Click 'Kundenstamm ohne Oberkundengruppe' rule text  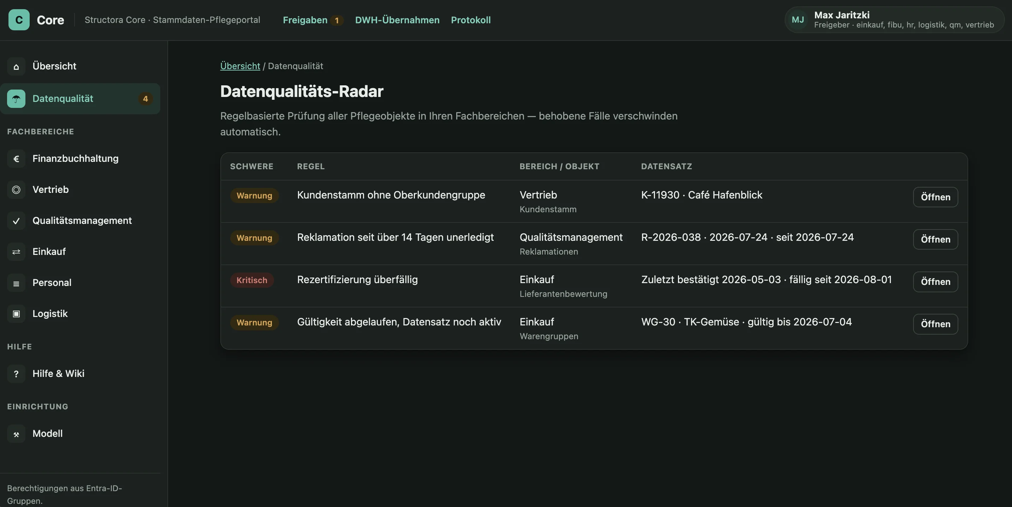tap(391, 195)
